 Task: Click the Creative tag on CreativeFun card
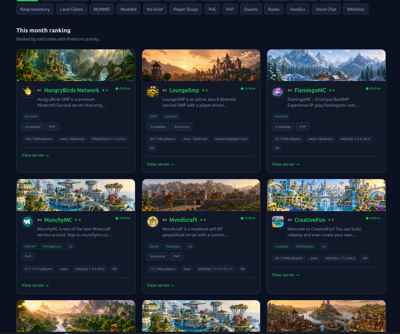coord(282,247)
